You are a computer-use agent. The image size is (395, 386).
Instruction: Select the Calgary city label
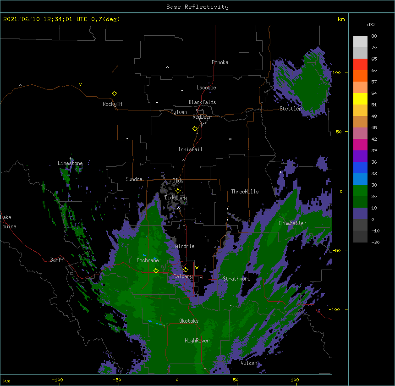click(x=183, y=276)
